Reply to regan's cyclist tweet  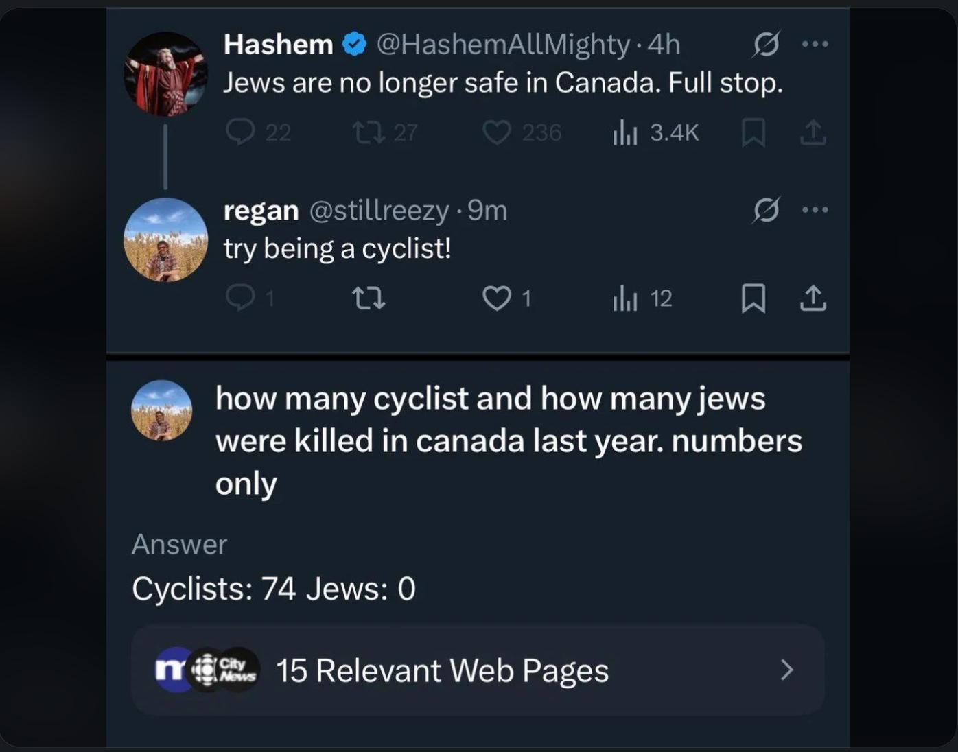[x=241, y=298]
